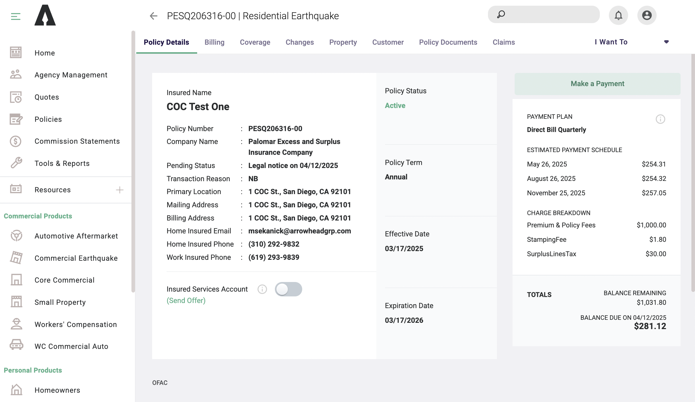Enable the Insured Services Account toggle

(288, 289)
